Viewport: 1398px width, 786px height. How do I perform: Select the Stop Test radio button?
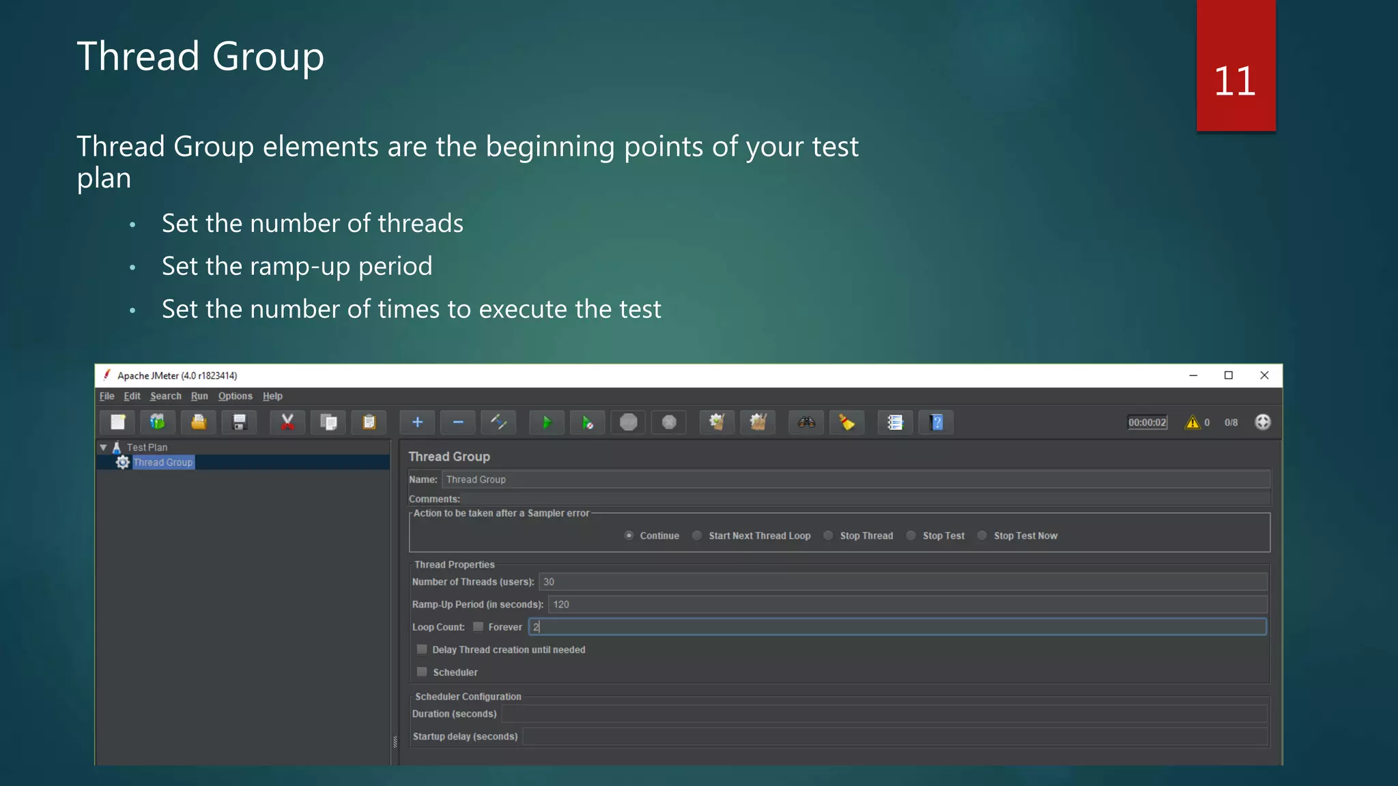pyautogui.click(x=911, y=536)
